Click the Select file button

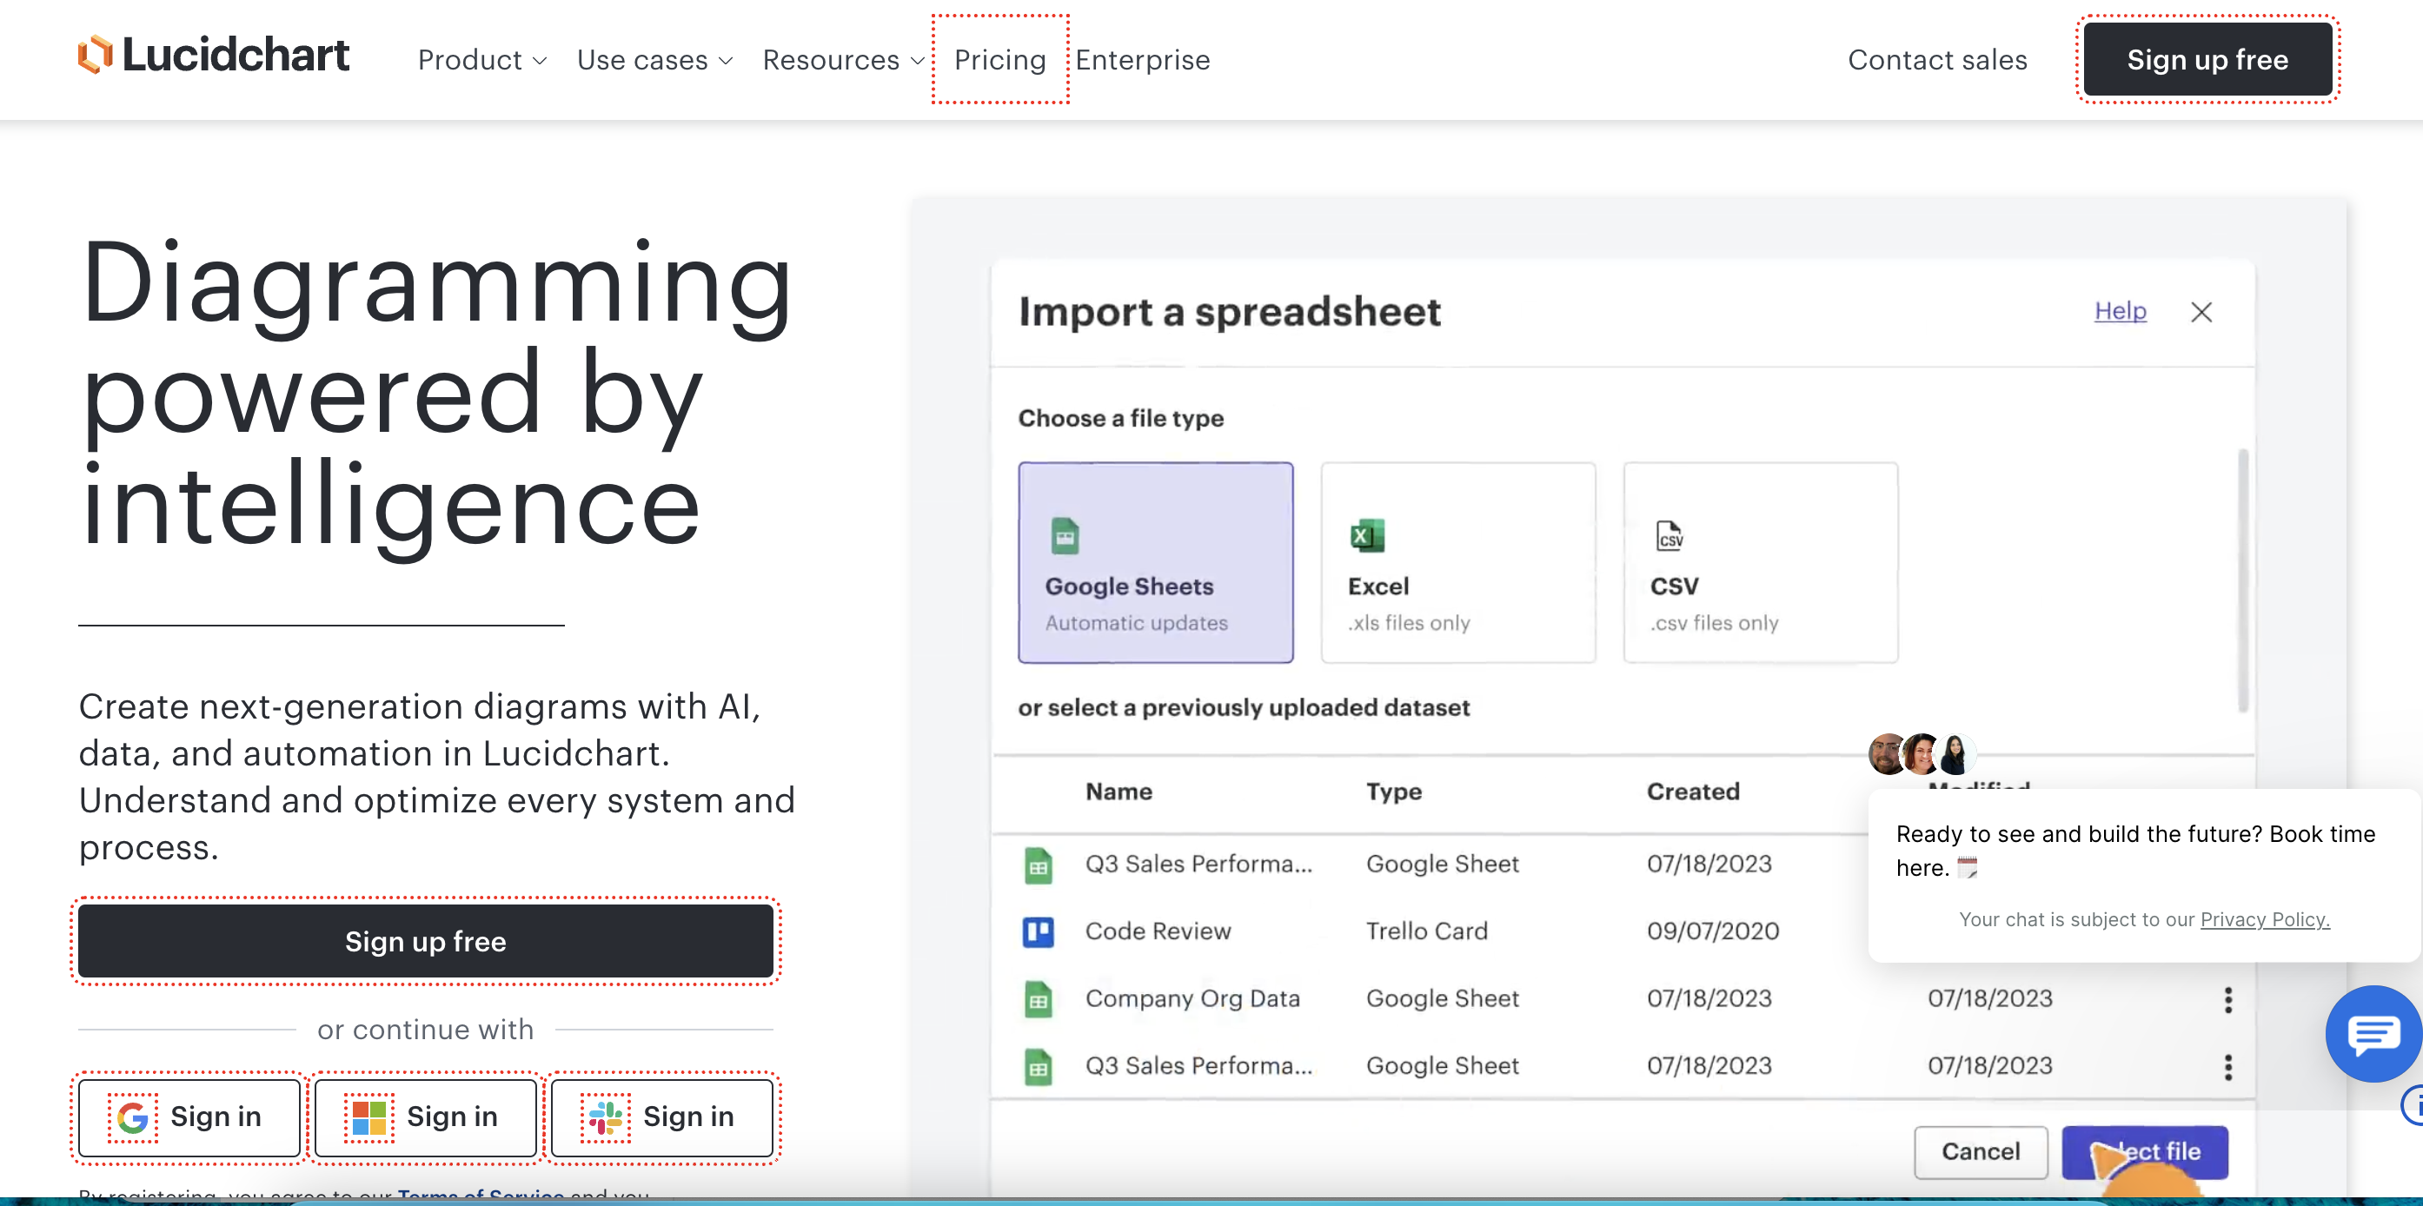[x=2145, y=1152]
